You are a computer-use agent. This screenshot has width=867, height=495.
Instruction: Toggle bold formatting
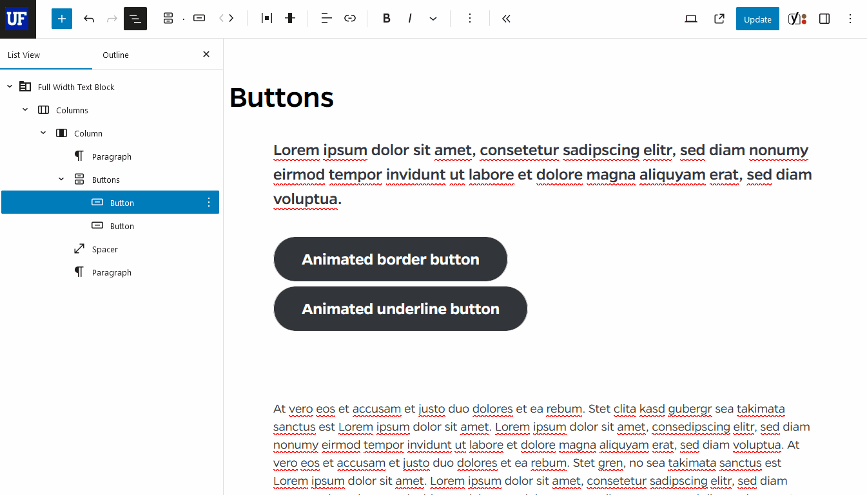[x=386, y=19]
